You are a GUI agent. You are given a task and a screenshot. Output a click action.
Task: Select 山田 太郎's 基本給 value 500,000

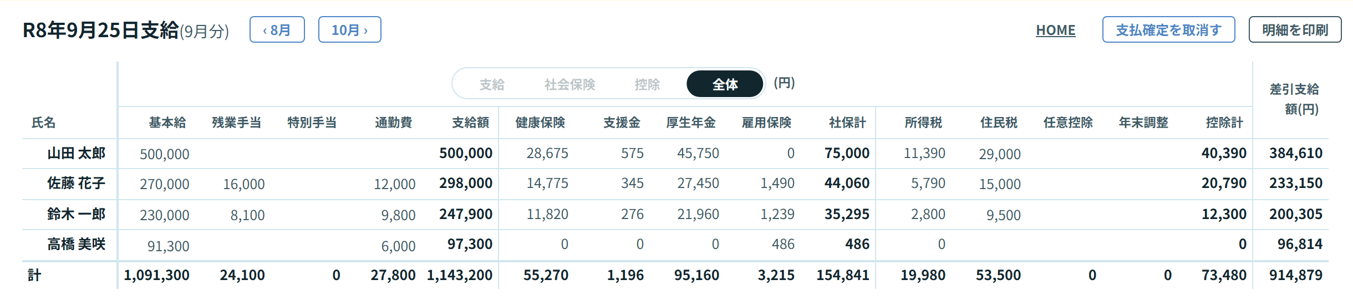(165, 154)
